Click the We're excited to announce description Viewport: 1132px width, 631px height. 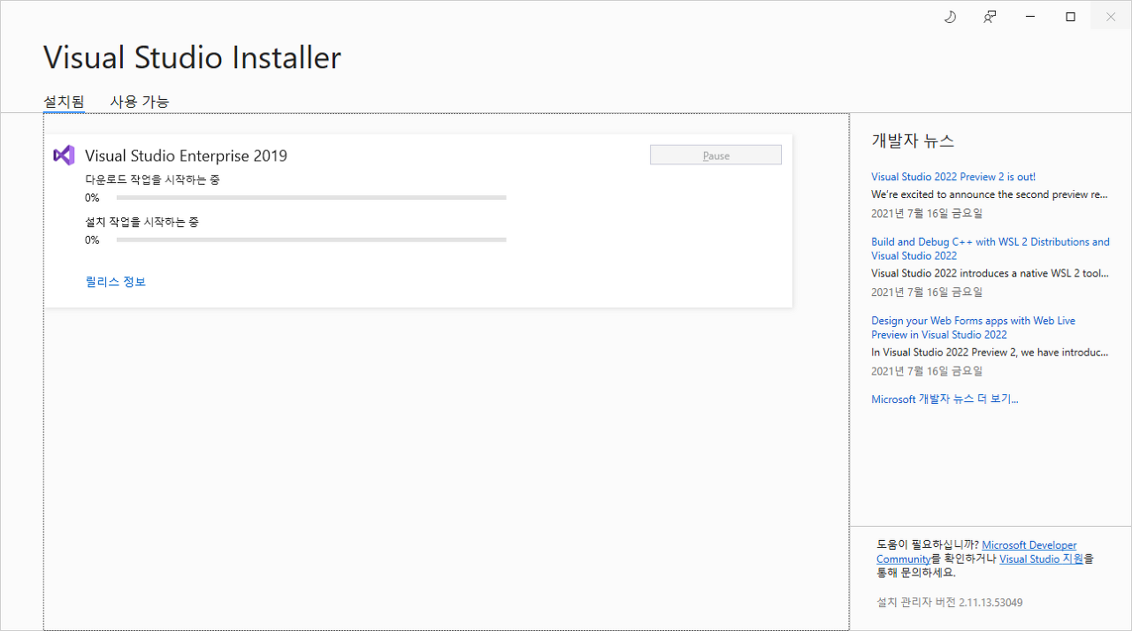[990, 194]
